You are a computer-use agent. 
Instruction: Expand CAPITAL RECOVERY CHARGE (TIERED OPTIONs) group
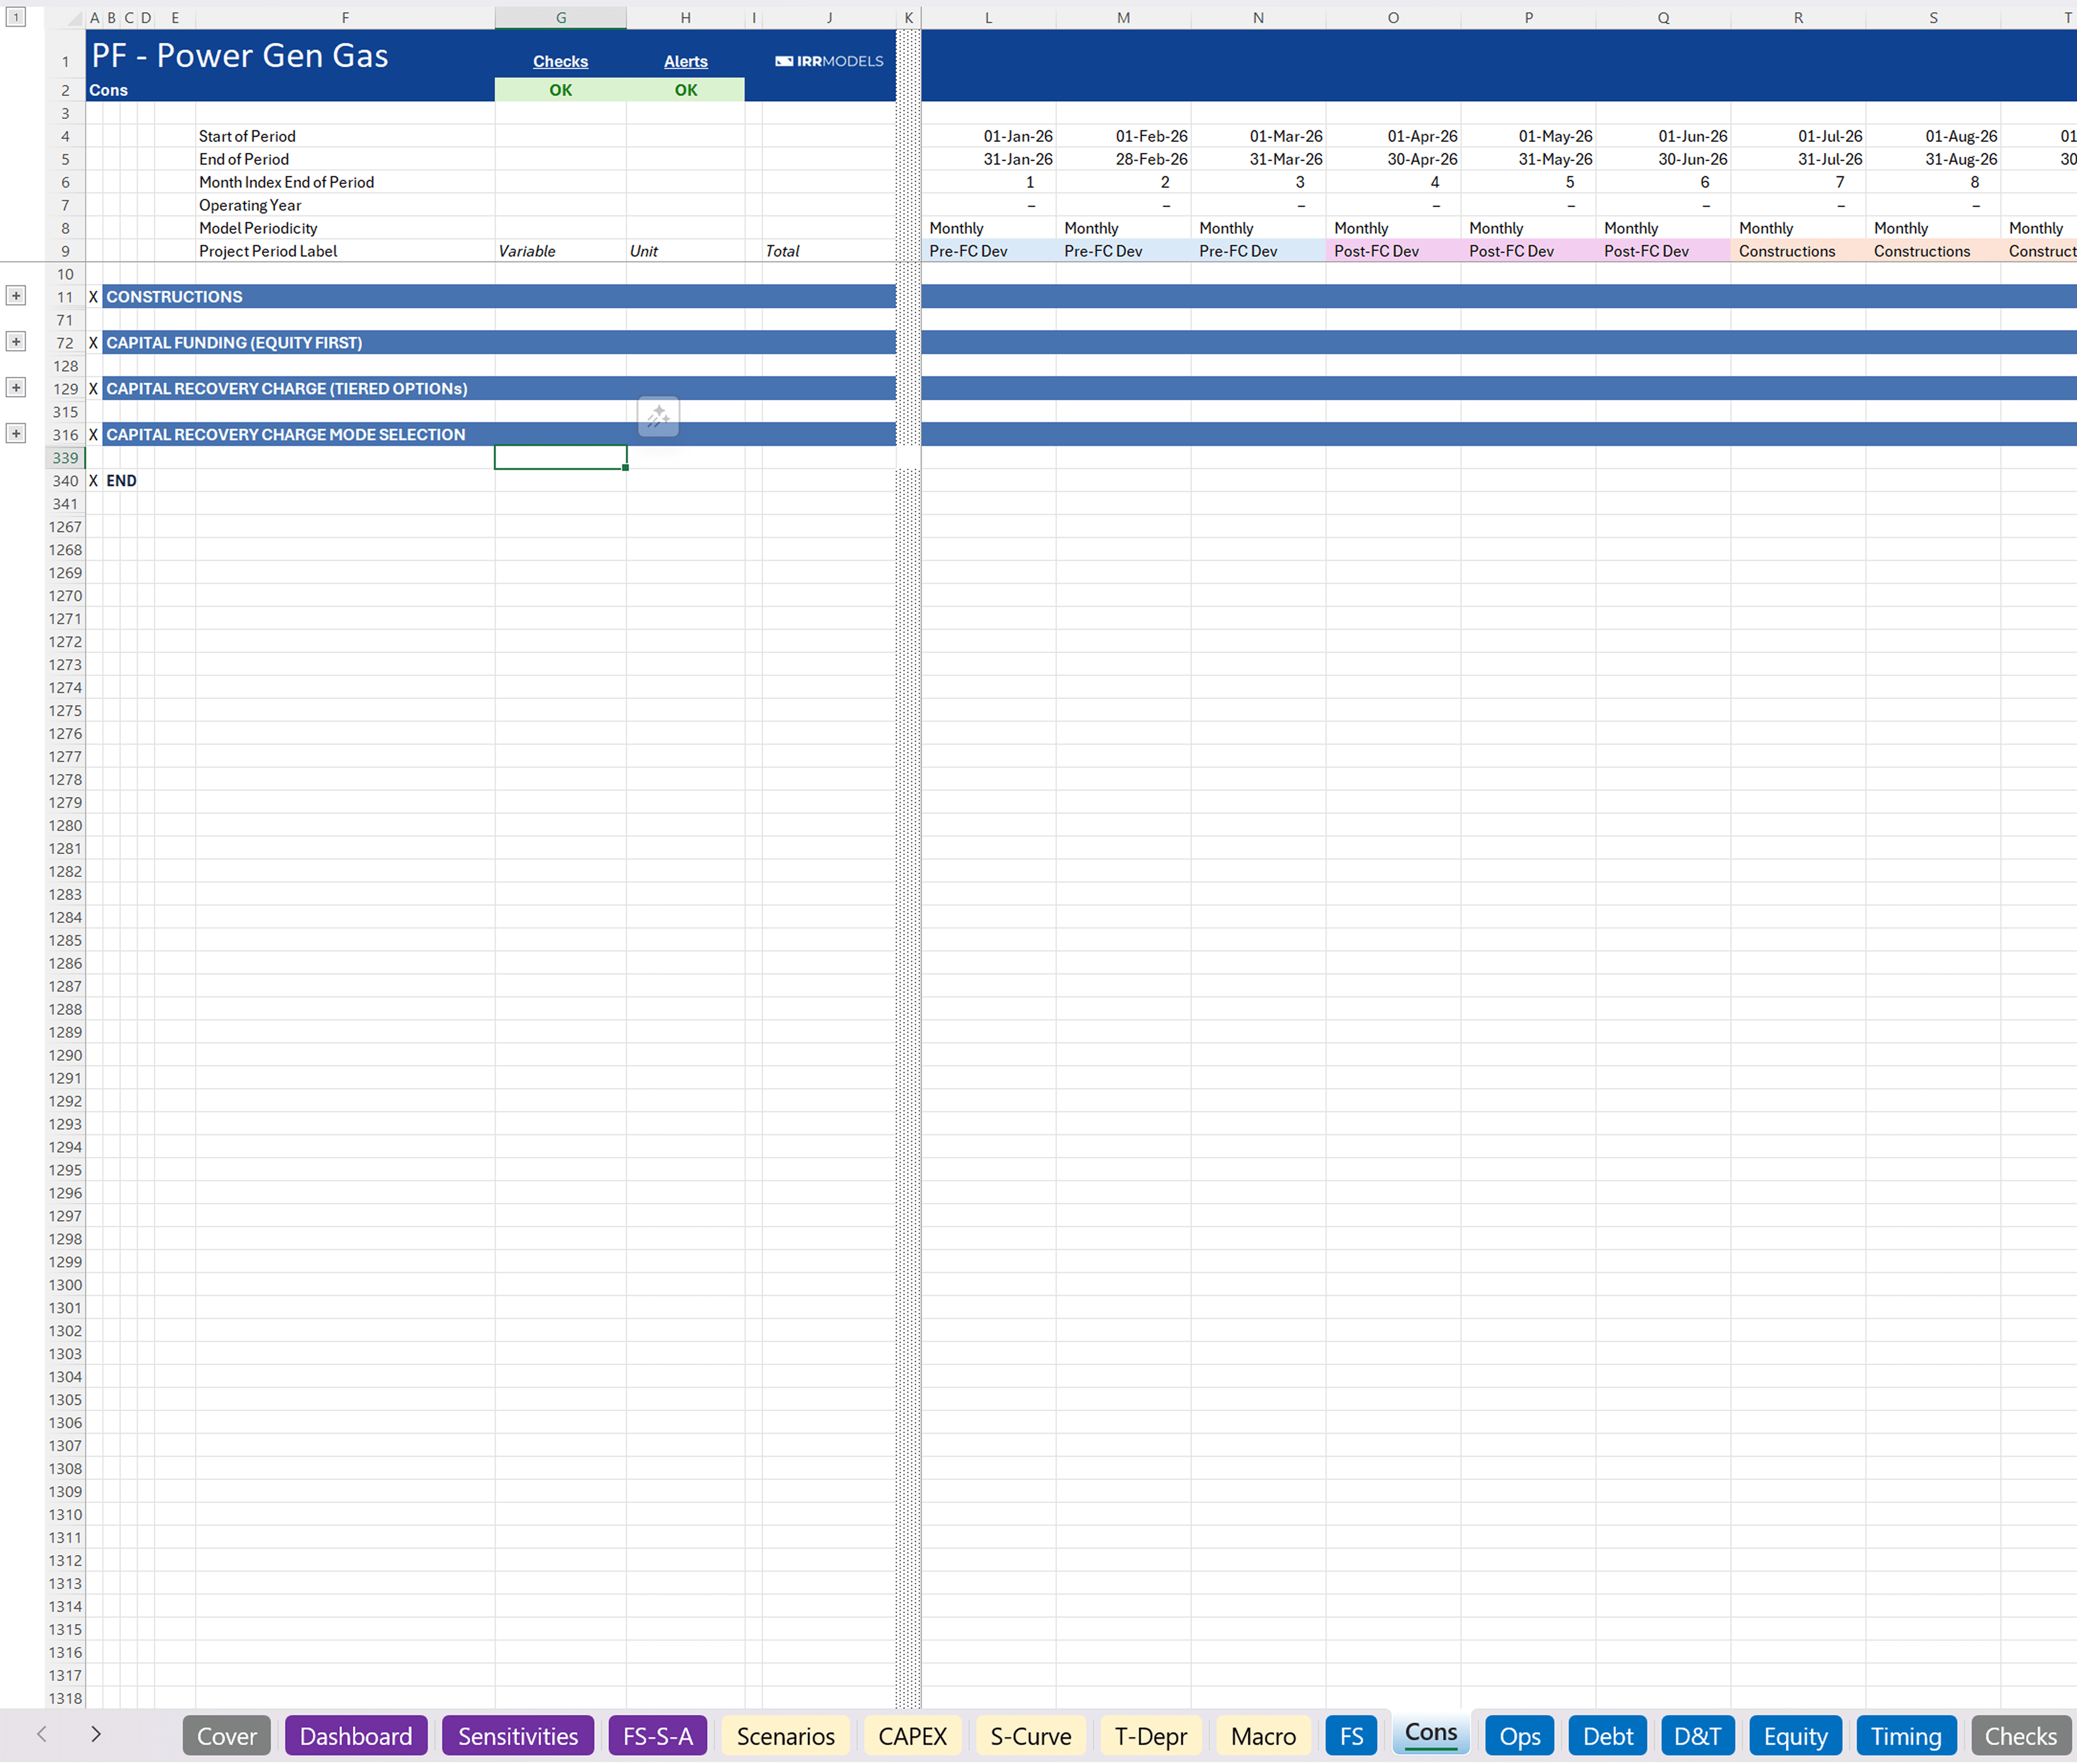16,388
